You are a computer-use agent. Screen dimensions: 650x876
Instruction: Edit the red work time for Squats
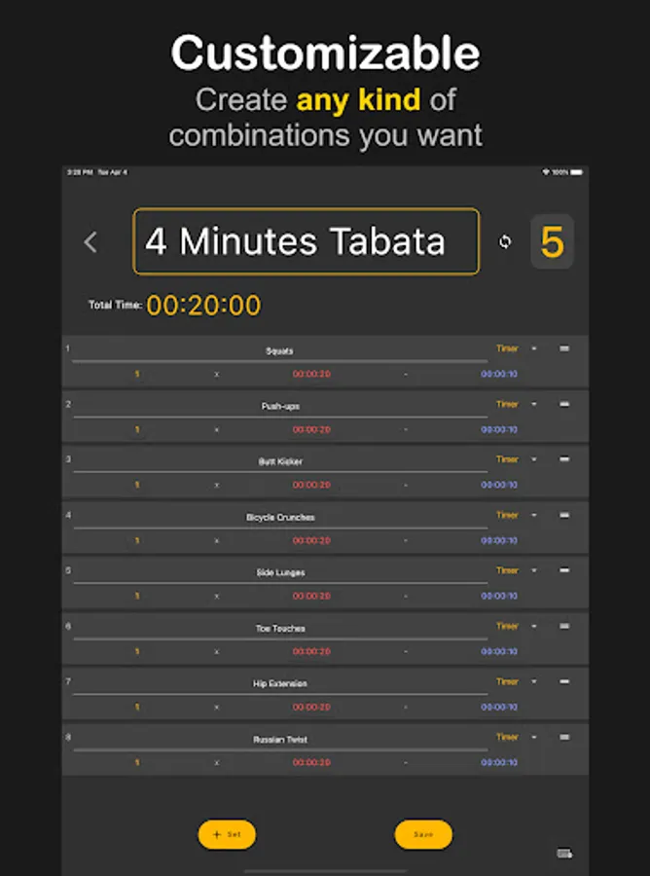click(x=311, y=374)
